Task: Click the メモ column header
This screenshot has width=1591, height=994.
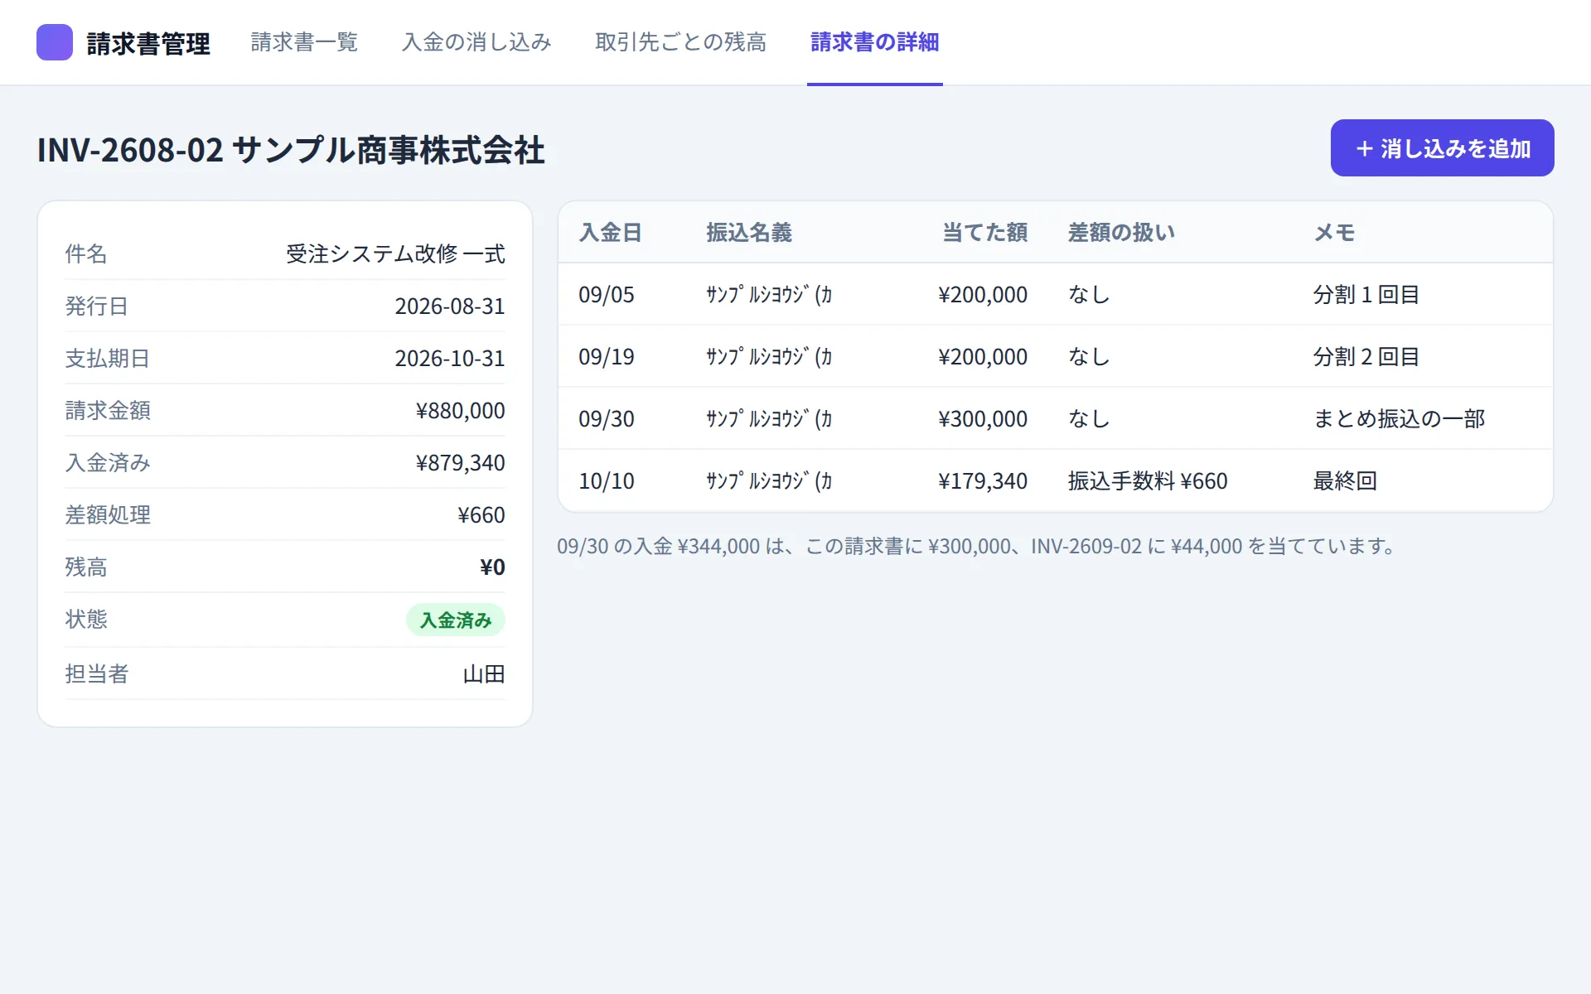Action: click(x=1334, y=233)
